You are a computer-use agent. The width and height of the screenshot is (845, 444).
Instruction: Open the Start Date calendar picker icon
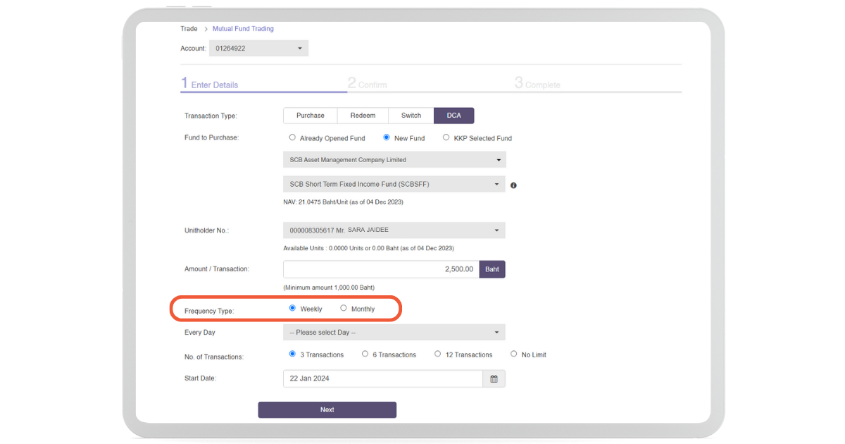pyautogui.click(x=494, y=379)
